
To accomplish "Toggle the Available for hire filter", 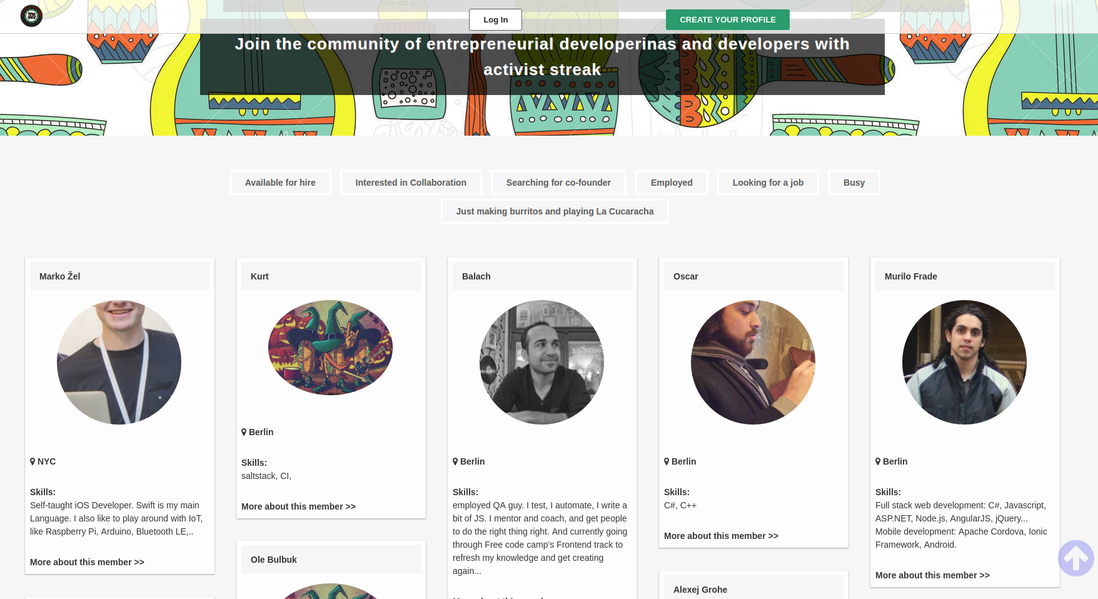I will 280,183.
